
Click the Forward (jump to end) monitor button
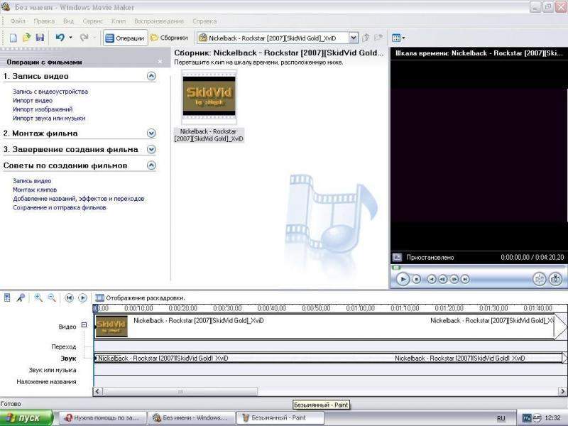(x=465, y=279)
